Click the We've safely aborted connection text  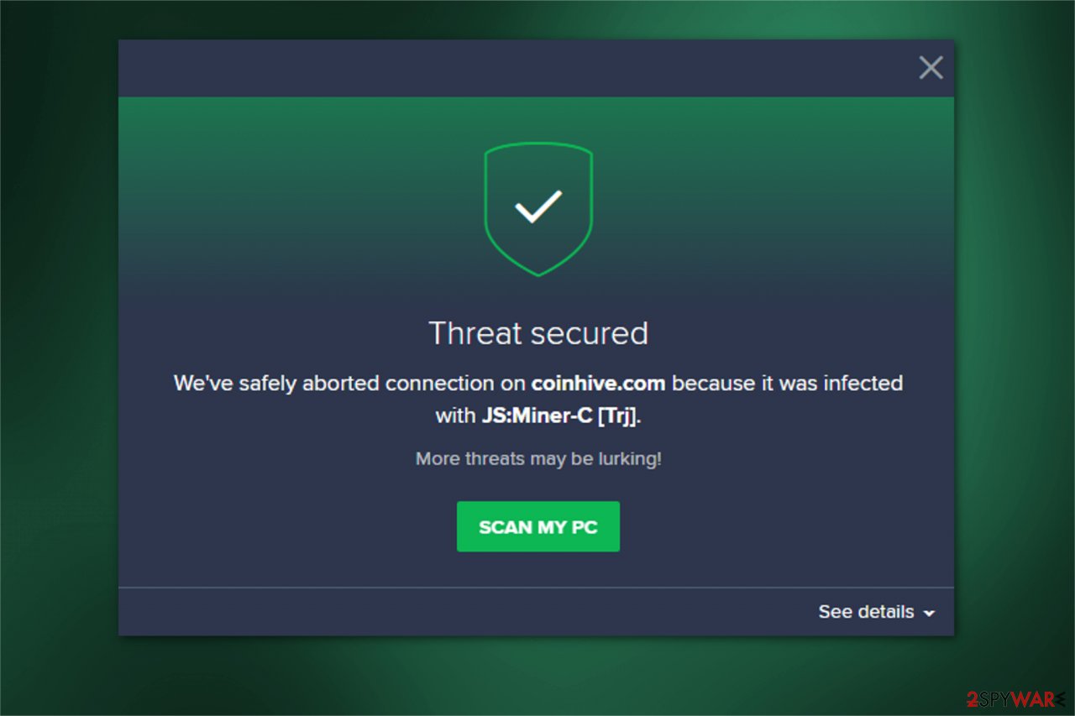[x=349, y=384]
